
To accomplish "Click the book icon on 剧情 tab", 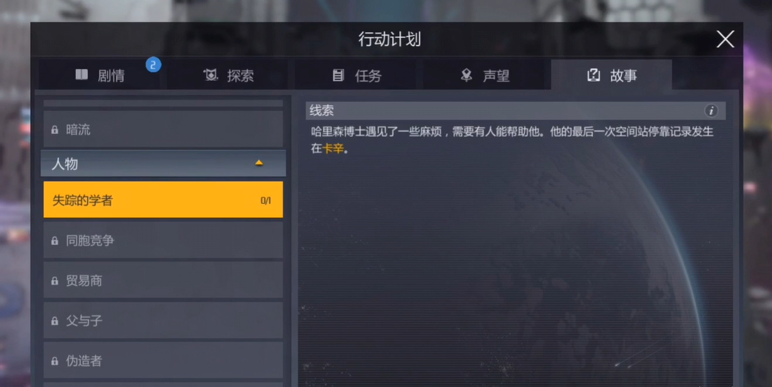I will [x=81, y=75].
